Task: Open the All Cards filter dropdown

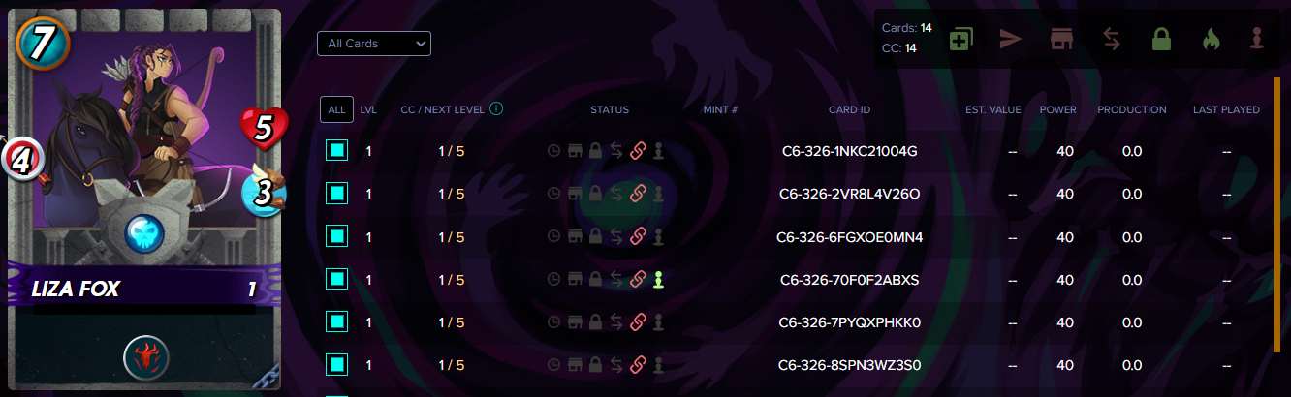Action: pyautogui.click(x=374, y=44)
